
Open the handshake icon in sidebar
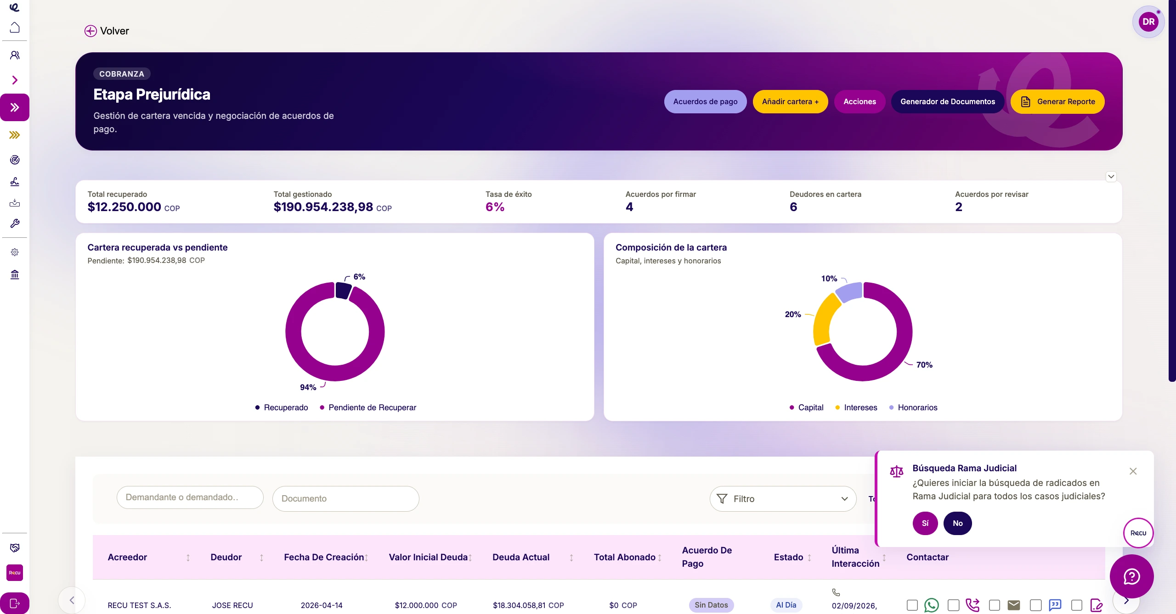[15, 547]
